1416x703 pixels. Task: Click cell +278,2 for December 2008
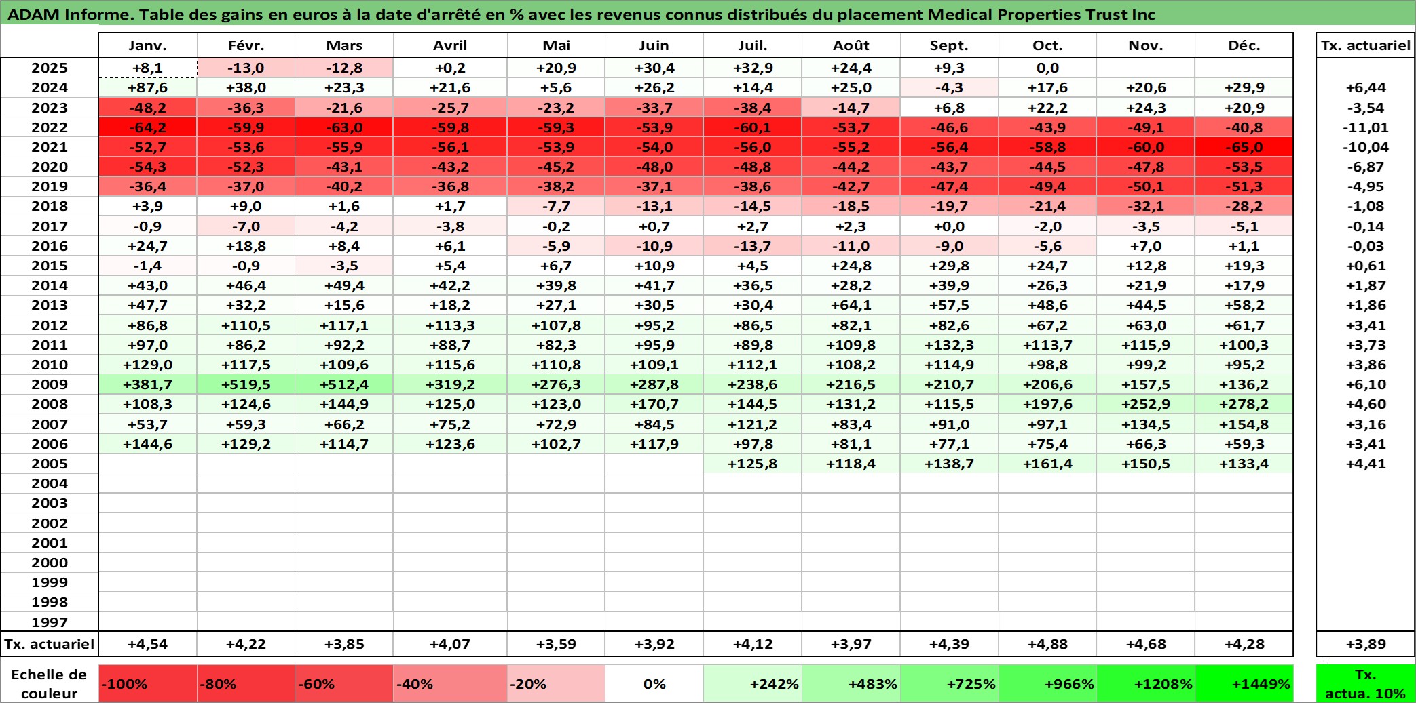[1244, 404]
